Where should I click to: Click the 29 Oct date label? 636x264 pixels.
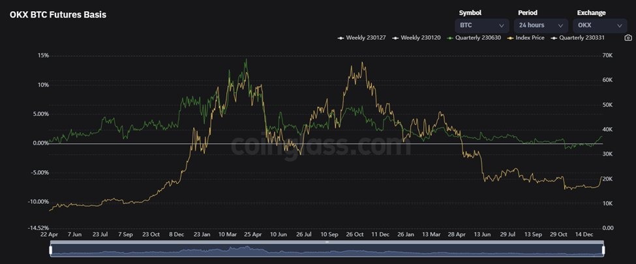[558, 235]
